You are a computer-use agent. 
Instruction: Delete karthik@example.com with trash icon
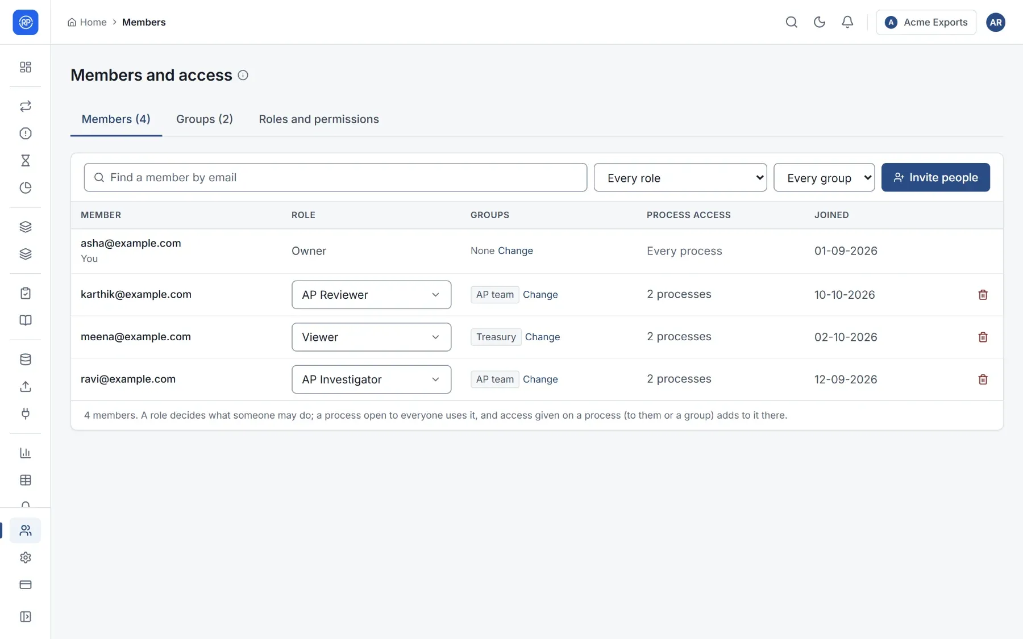point(983,295)
